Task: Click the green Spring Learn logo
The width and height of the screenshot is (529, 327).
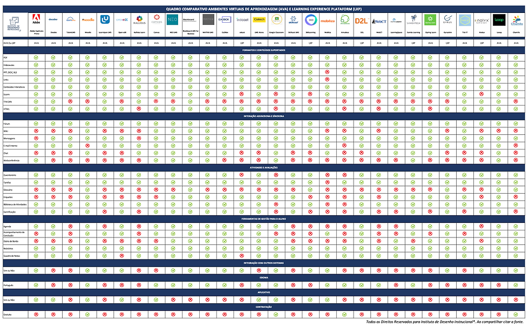Action: click(430, 19)
